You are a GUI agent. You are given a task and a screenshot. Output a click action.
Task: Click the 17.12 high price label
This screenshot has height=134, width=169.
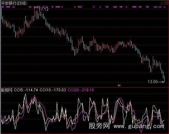pyautogui.click(x=44, y=9)
